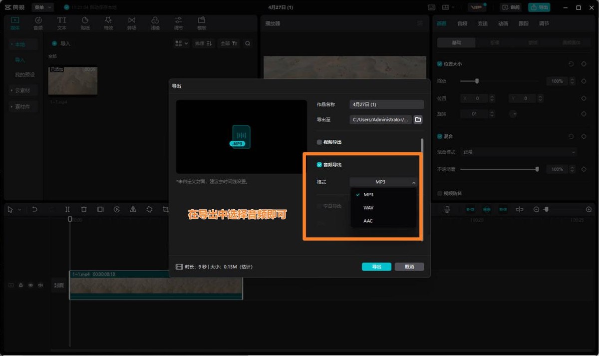599x356 pixels.
Task: Open the 转场 transitions panel icon
Action: coord(132,23)
